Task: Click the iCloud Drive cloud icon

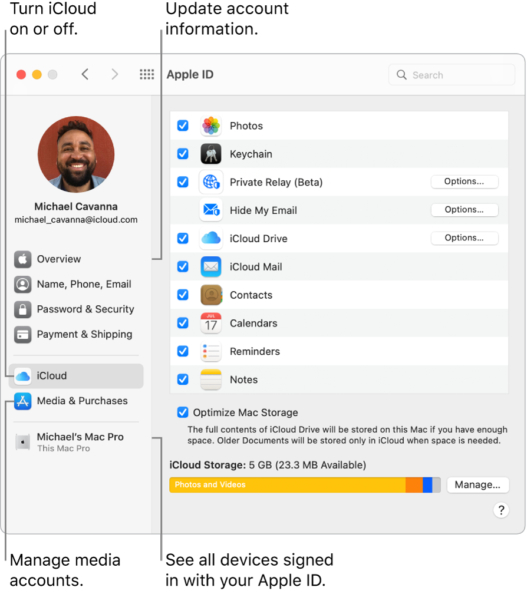Action: tap(211, 239)
